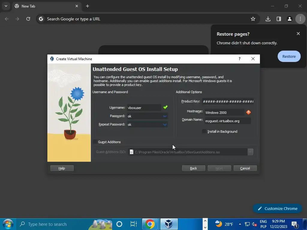Click Chrome back arrow

(x=7, y=19)
